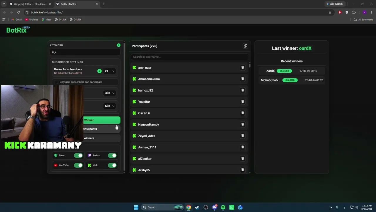Click the Ask Gemini button
The width and height of the screenshot is (376, 212).
(335, 4)
